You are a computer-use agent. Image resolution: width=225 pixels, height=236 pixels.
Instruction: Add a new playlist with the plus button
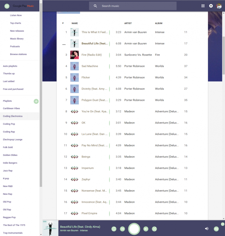click(x=36, y=101)
